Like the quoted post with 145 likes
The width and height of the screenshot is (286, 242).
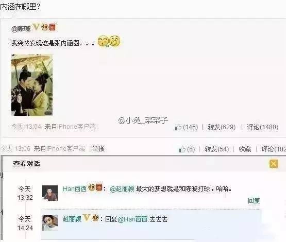(187, 127)
